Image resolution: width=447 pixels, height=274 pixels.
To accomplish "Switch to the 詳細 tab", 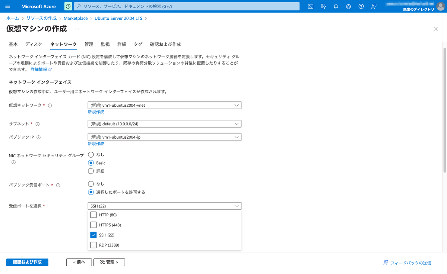I will tap(122, 44).
